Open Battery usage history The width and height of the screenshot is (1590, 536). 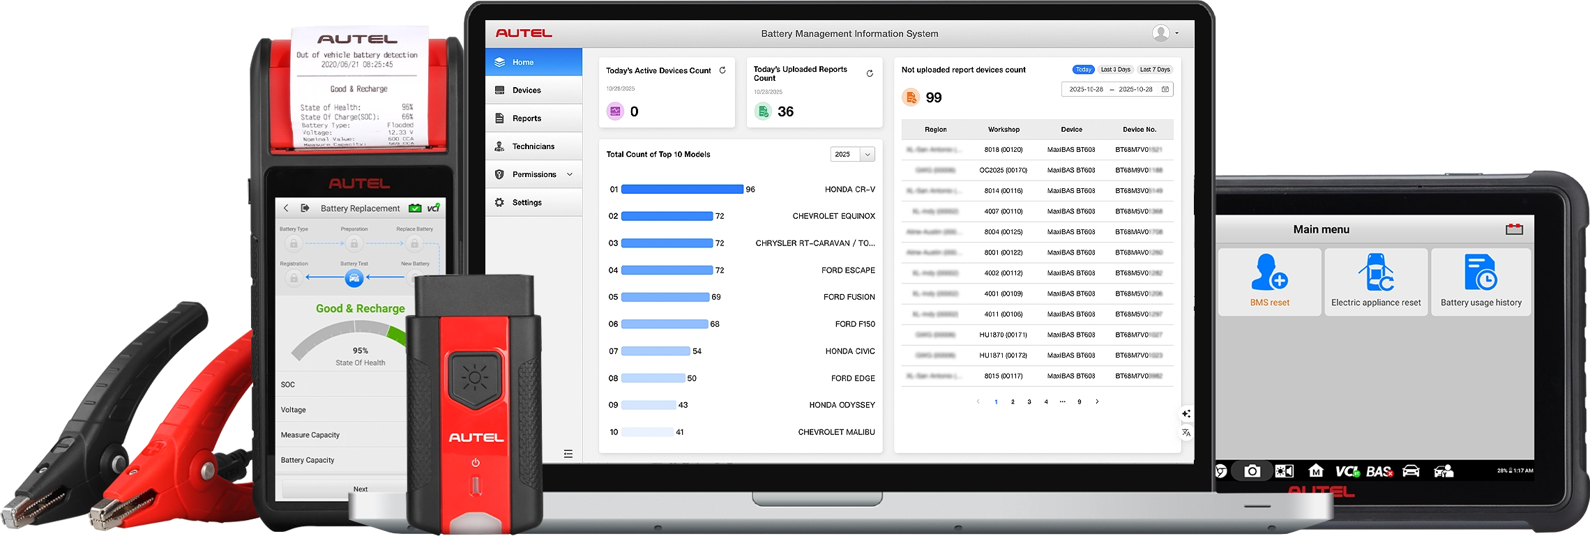click(1481, 282)
